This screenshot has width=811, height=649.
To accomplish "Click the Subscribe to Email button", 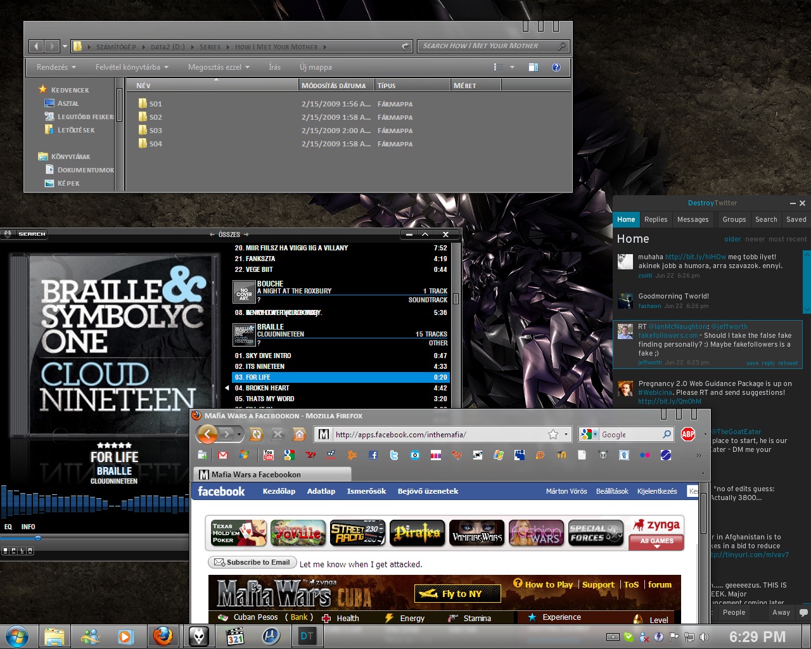I will 252,562.
